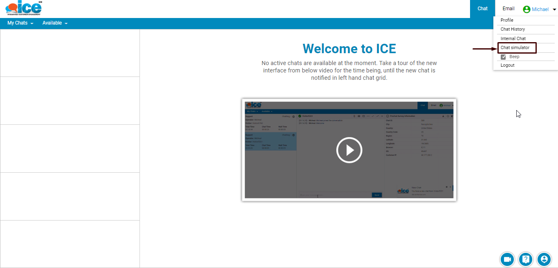Click the green user avatar icon
This screenshot has height=268, width=558.
pos(526,9)
